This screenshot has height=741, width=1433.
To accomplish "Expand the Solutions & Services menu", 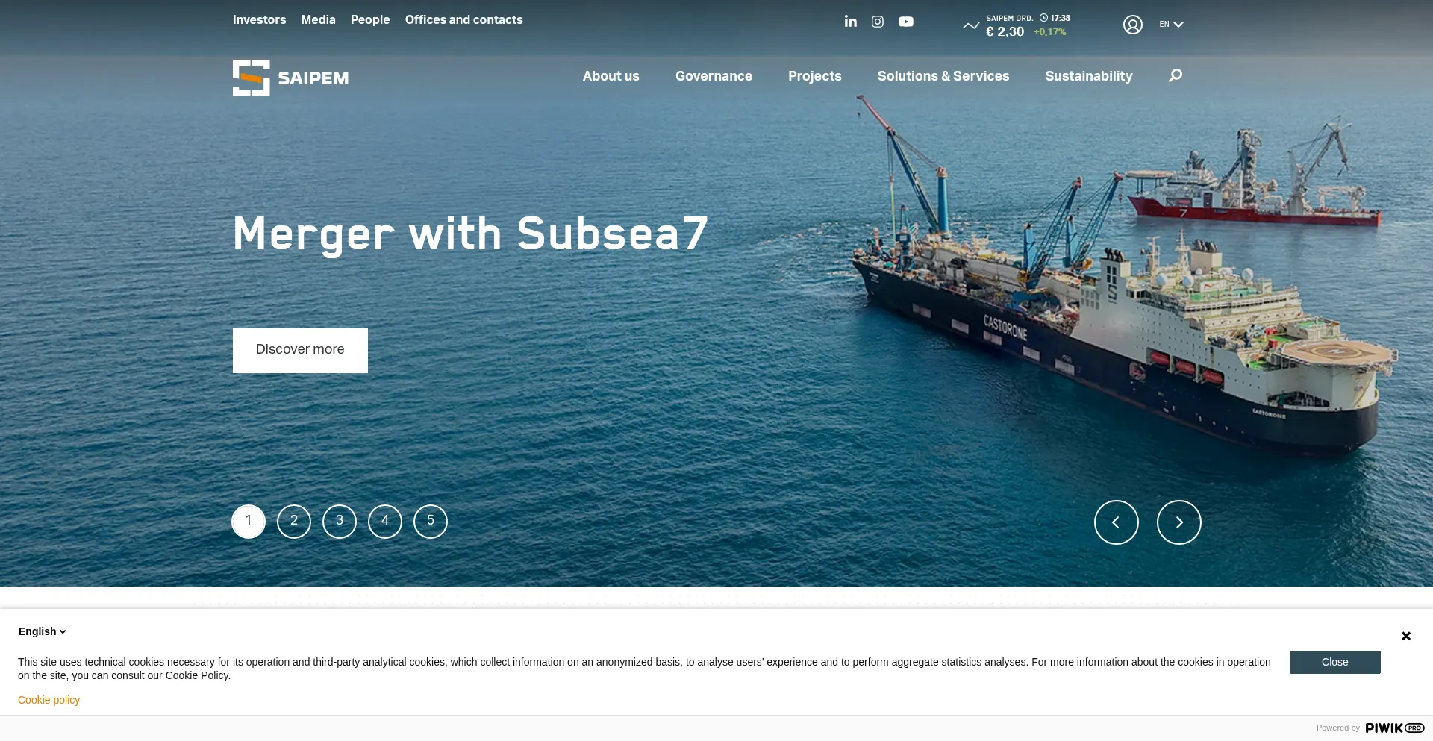I will tap(943, 76).
